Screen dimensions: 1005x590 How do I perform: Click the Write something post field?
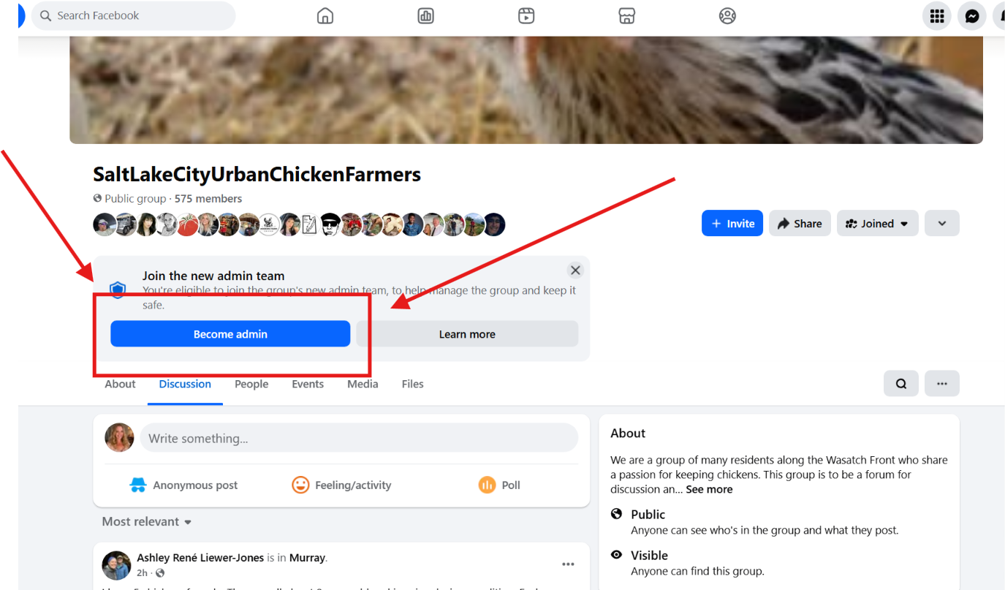pyautogui.click(x=359, y=438)
